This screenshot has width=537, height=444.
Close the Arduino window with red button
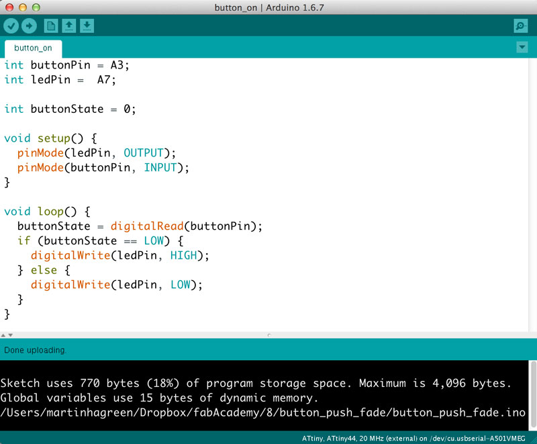9,7
